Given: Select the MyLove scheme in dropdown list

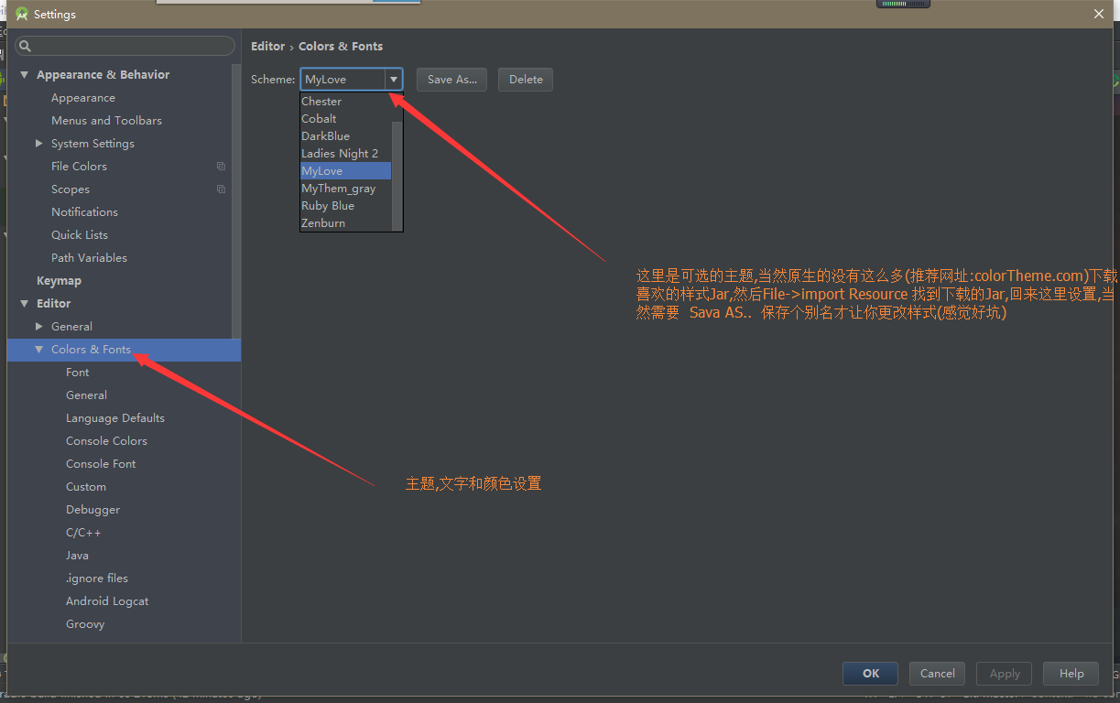Looking at the screenshot, I should tap(345, 171).
